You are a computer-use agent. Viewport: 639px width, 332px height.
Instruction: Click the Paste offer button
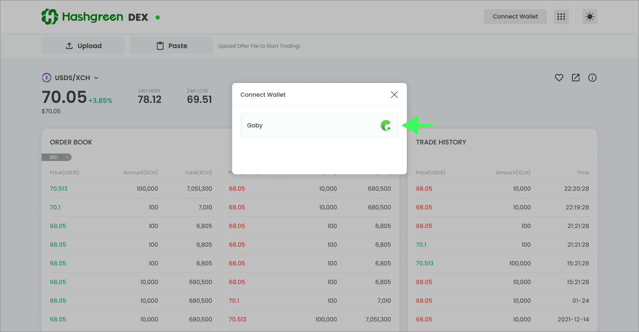pyautogui.click(x=171, y=46)
